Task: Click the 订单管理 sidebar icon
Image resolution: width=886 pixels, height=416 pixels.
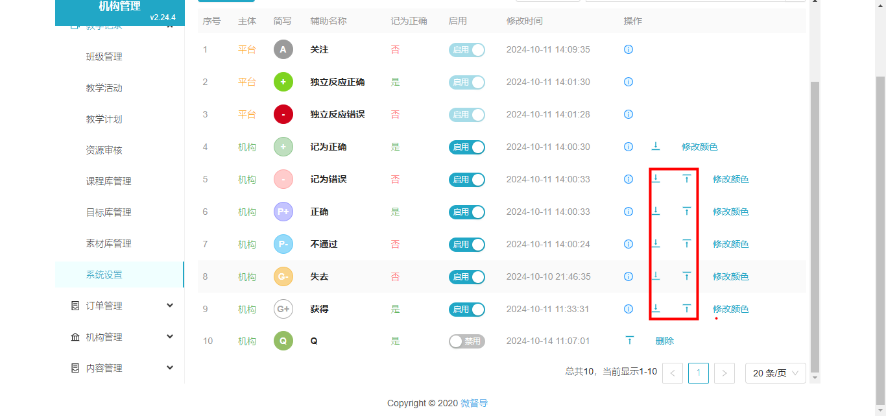Action: pos(75,306)
